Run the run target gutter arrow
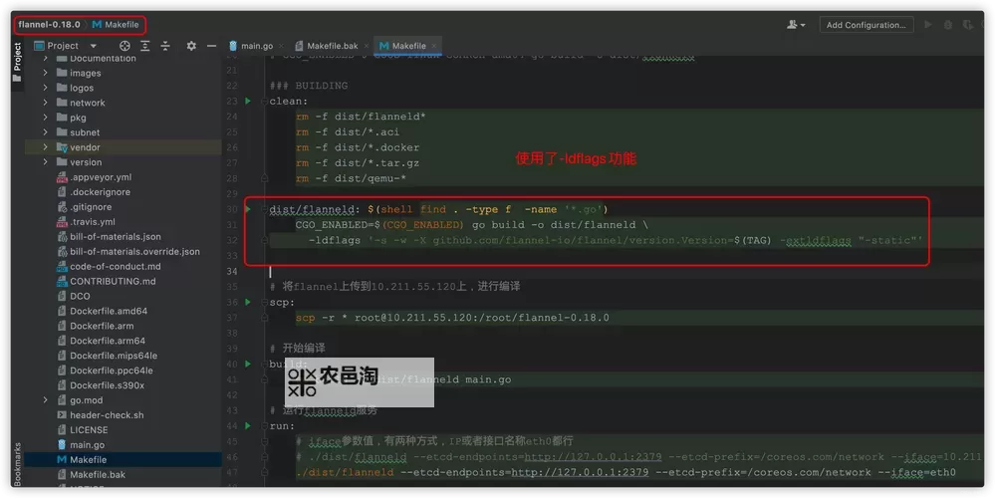 [248, 426]
